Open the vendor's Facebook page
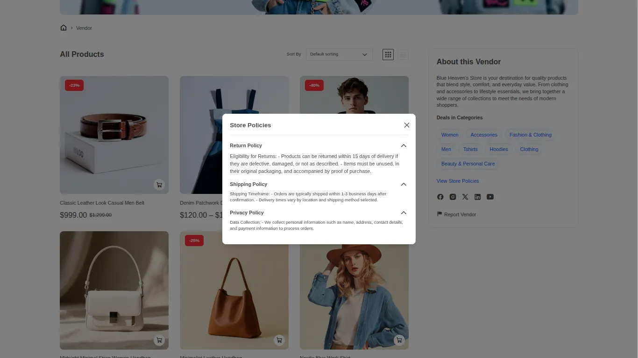Image resolution: width=638 pixels, height=358 pixels. (440, 197)
